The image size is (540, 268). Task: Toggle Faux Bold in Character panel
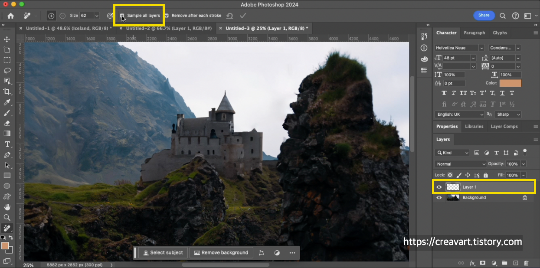[x=444, y=93]
